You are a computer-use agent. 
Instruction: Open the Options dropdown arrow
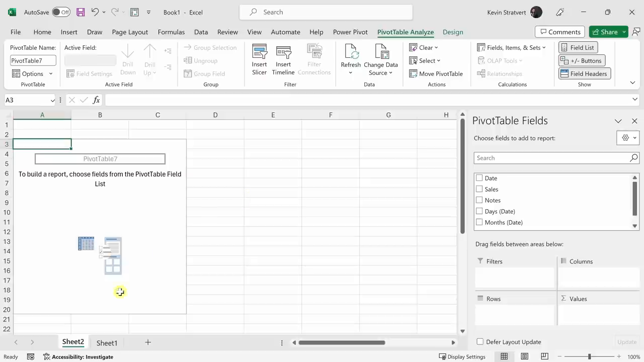click(50, 74)
